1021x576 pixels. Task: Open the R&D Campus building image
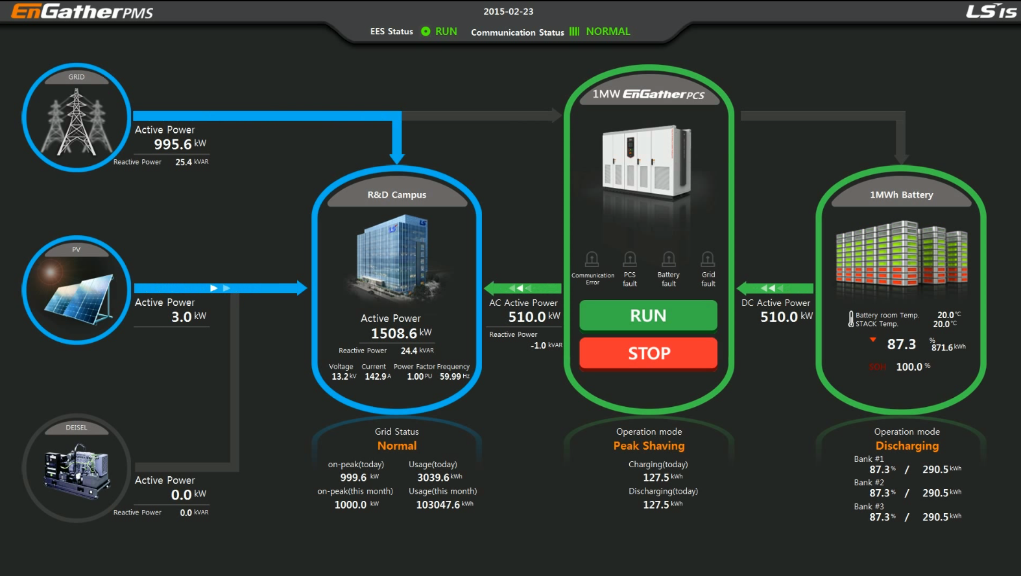tap(396, 257)
